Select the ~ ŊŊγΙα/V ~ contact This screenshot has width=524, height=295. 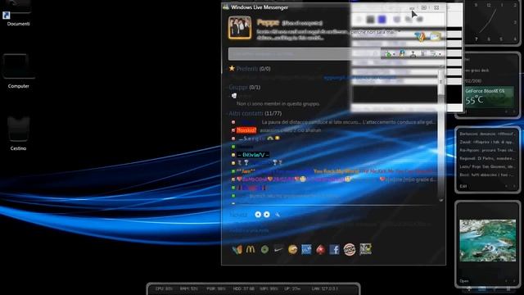pyautogui.click(x=253, y=155)
